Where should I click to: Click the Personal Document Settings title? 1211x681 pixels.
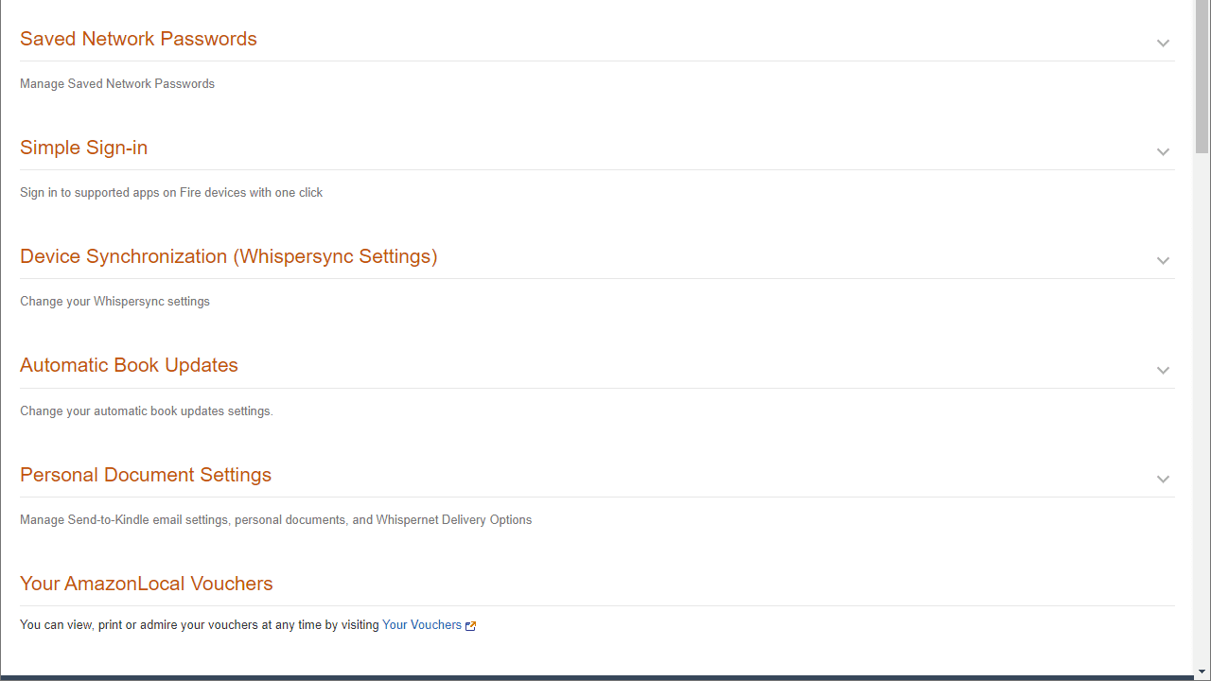point(146,475)
